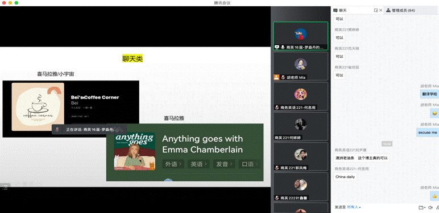Image resolution: width=439 pixels, height=213 pixels.
Task: Open the file-send folder icon in chat
Action: click(421, 207)
